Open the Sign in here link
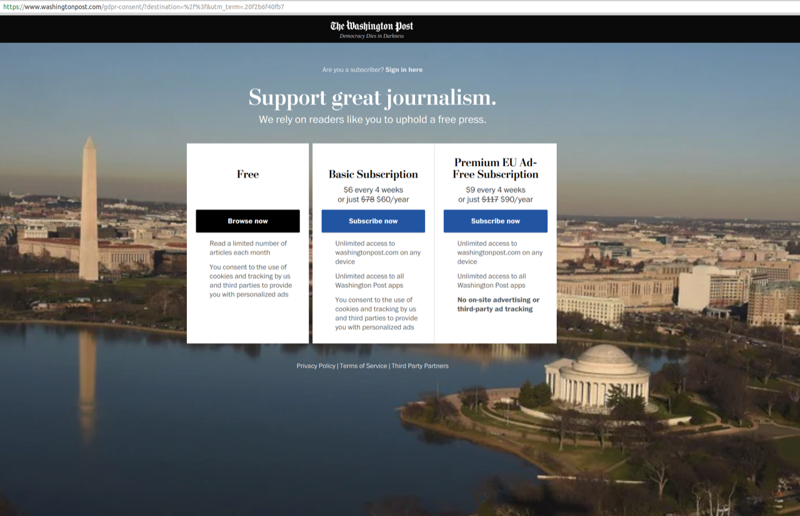This screenshot has width=800, height=516. (x=404, y=70)
